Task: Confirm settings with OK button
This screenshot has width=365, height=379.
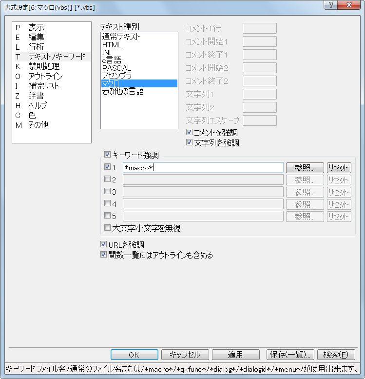Action: [x=134, y=355]
